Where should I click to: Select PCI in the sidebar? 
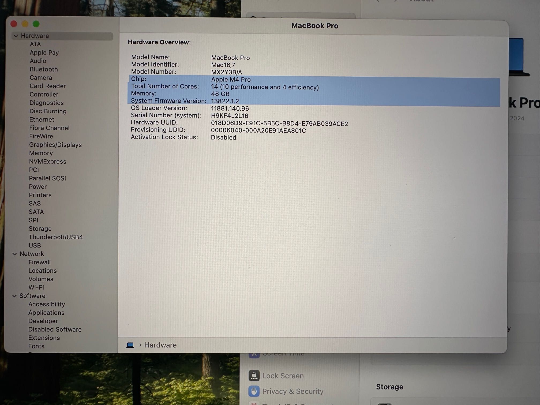tap(34, 170)
